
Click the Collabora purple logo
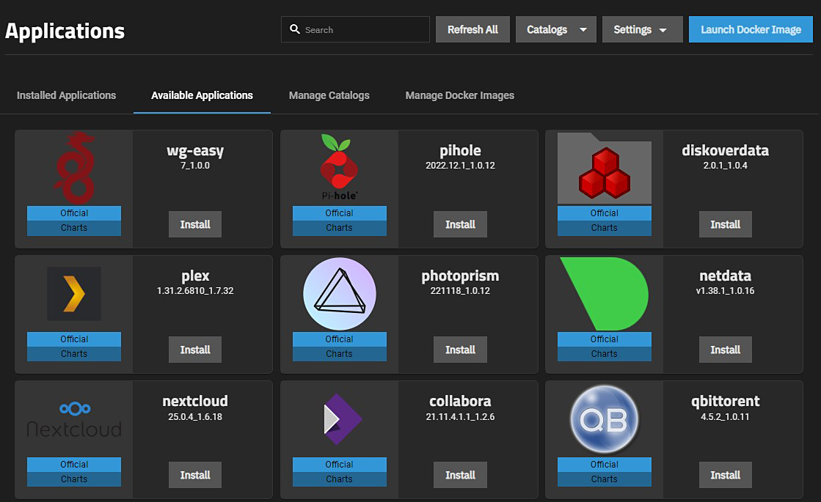coord(343,419)
